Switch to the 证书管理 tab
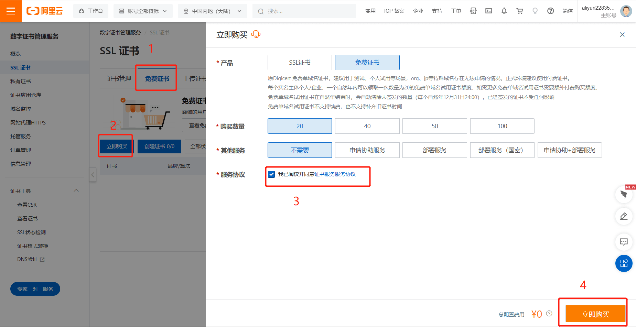 [x=119, y=79]
